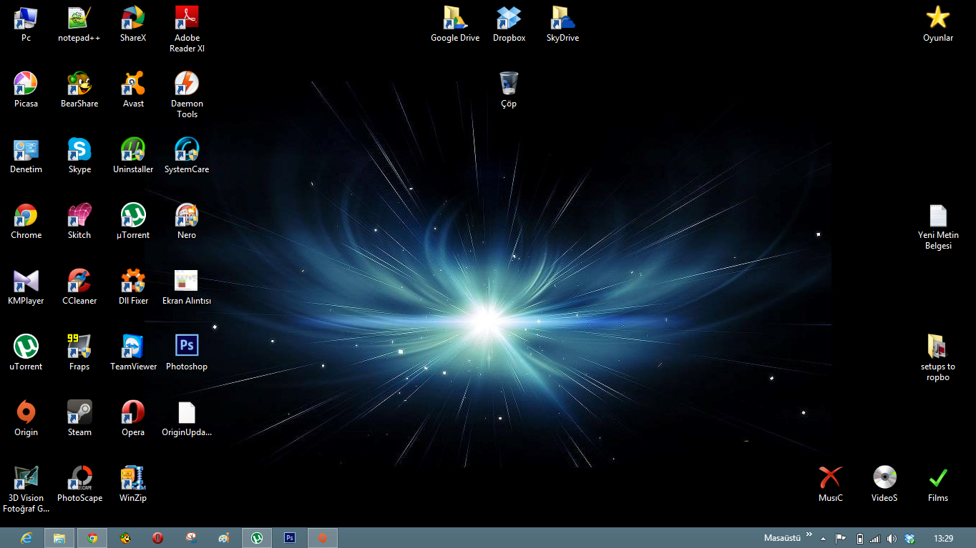Viewport: 976px width, 548px height.
Task: Select the Ekran Alıntısı image file
Action: (187, 287)
